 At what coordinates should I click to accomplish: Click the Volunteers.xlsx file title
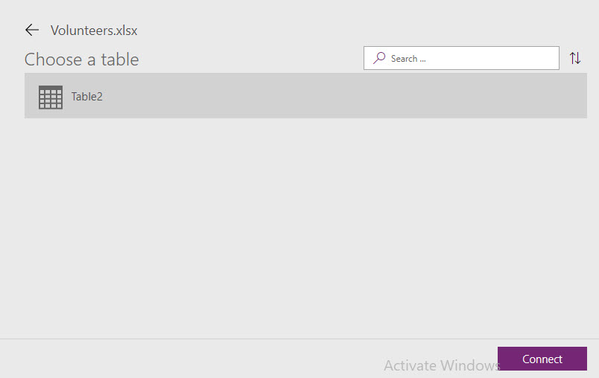pos(94,31)
